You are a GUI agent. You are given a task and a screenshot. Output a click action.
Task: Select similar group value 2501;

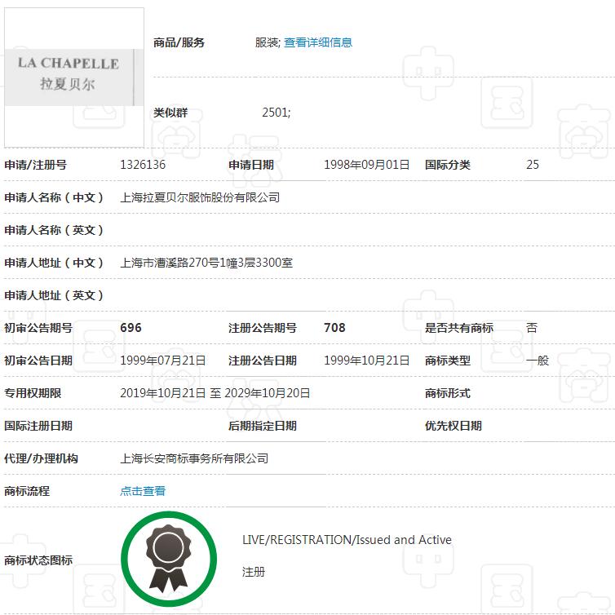(277, 113)
